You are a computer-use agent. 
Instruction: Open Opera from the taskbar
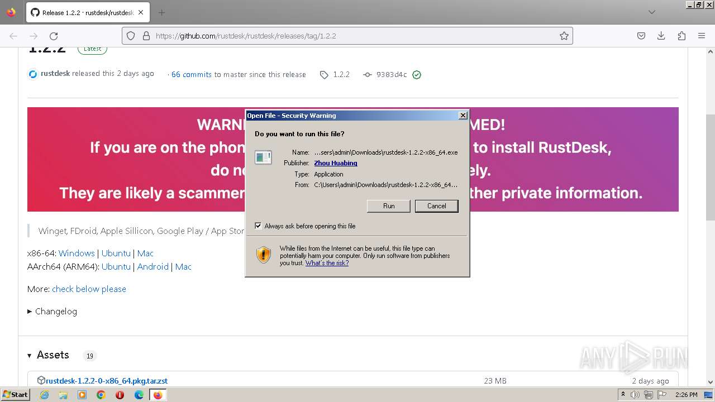(120, 395)
